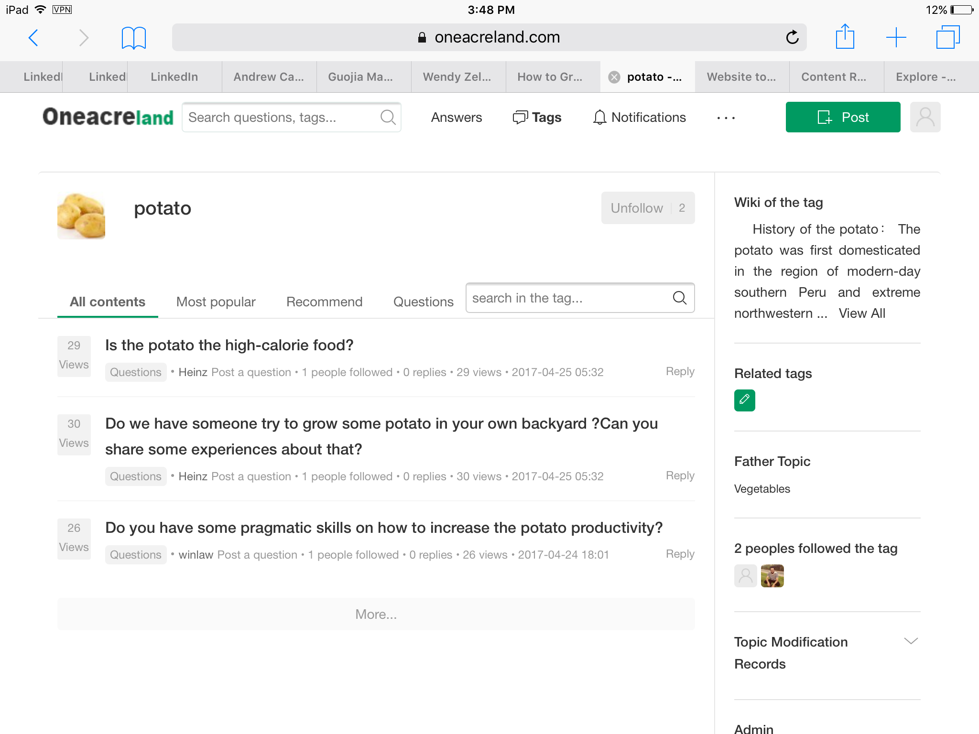Image resolution: width=979 pixels, height=734 pixels.
Task: Reload the page with refresh icon
Action: pos(792,37)
